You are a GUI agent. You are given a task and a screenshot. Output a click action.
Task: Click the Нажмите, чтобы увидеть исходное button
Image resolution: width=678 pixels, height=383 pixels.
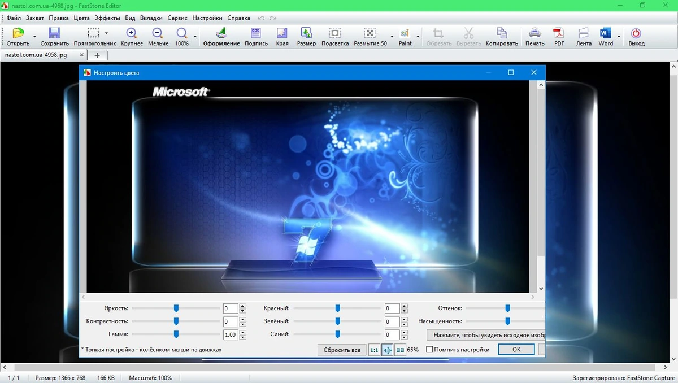click(486, 335)
